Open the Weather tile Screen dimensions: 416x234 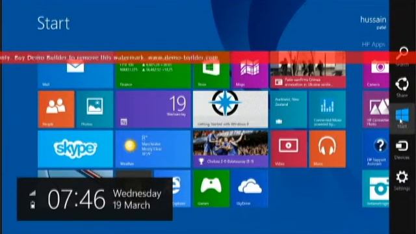coord(153,149)
